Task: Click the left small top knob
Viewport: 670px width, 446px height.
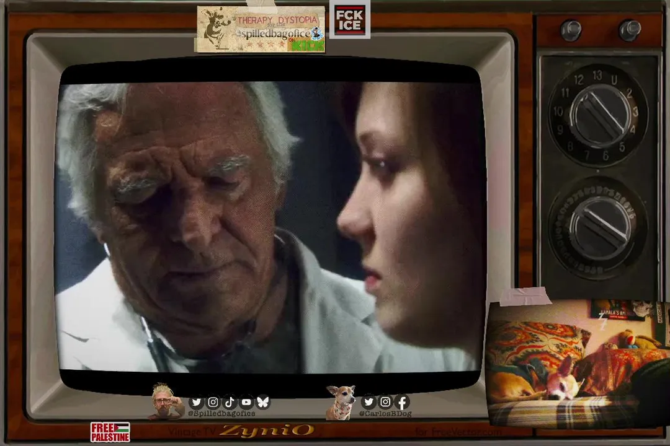Action: pos(571,30)
